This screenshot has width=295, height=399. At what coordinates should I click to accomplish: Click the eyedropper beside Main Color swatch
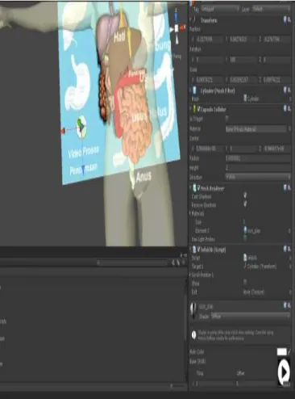pyautogui.click(x=289, y=351)
